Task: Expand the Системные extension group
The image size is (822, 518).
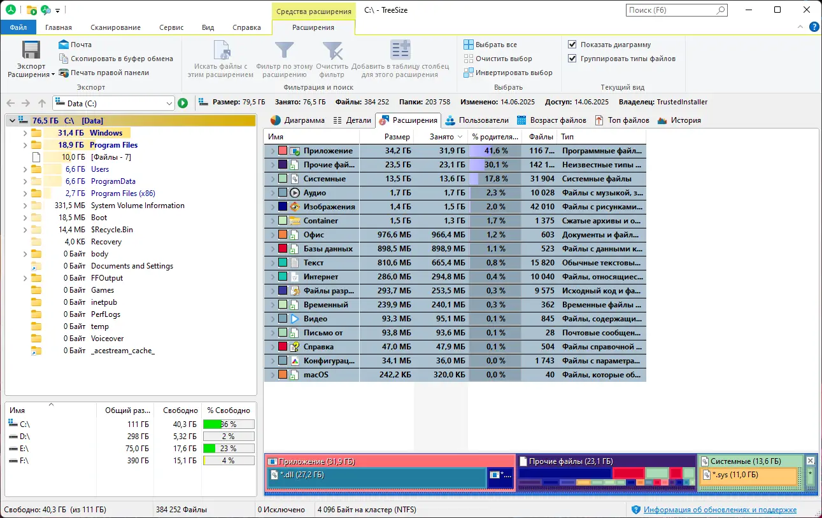Action: point(272,179)
